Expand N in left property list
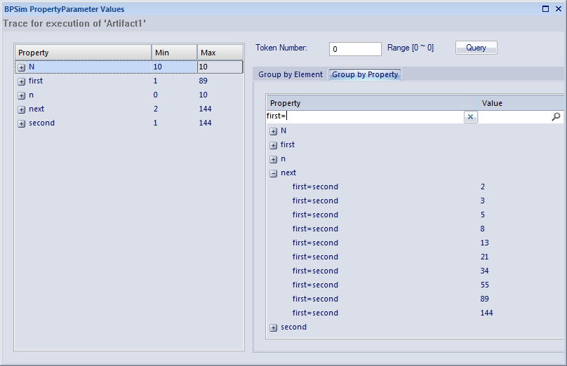567x366 pixels. [22, 67]
